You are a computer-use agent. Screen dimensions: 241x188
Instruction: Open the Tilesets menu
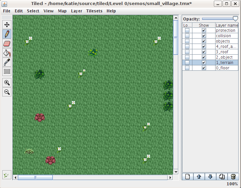(x=94, y=11)
